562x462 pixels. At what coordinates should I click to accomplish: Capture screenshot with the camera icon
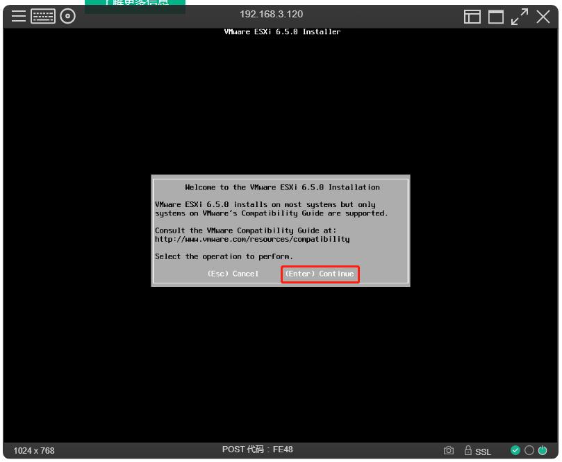[x=448, y=450]
